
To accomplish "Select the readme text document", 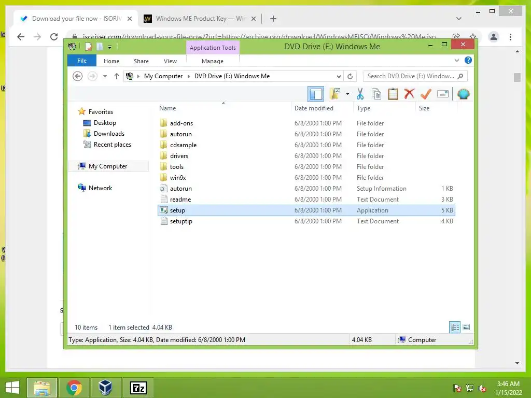I will click(306, 200).
